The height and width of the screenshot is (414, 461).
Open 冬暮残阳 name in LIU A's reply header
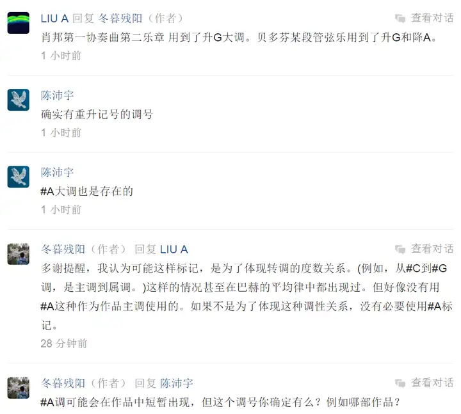tap(120, 19)
